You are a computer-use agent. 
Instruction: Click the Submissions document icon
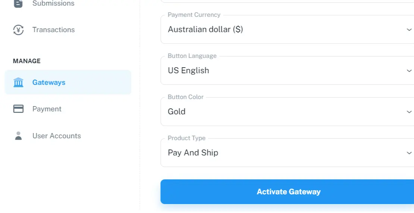(18, 3)
